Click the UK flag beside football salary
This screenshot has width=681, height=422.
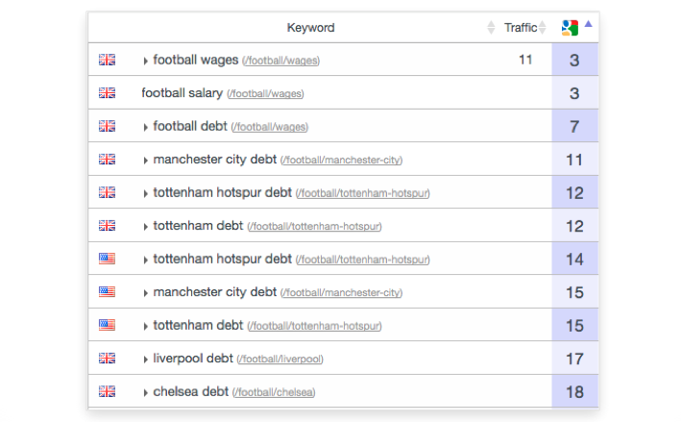coord(107,92)
